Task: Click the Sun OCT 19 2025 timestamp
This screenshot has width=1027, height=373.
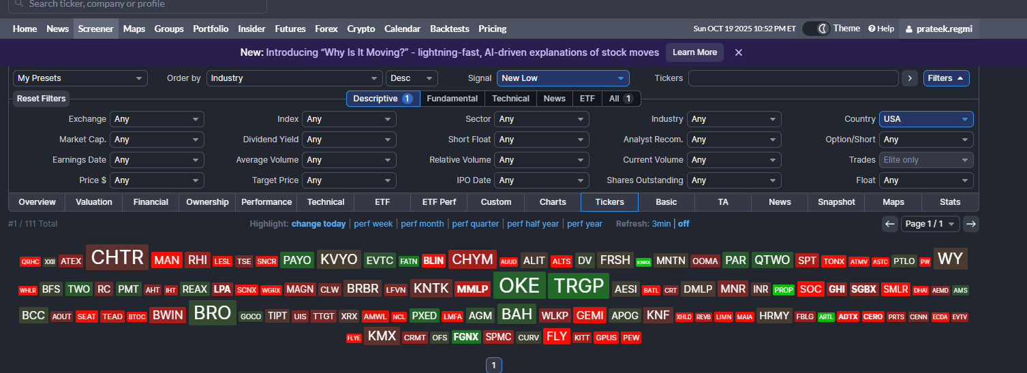Action: coord(744,29)
